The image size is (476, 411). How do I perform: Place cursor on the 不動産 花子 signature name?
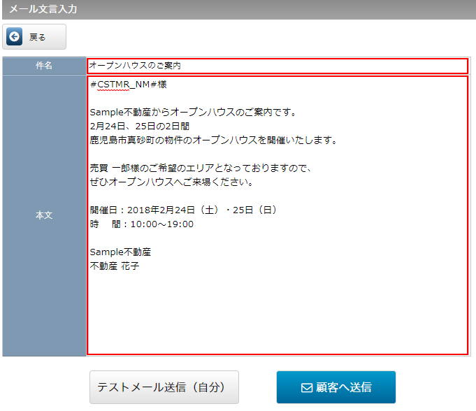pyautogui.click(x=115, y=266)
